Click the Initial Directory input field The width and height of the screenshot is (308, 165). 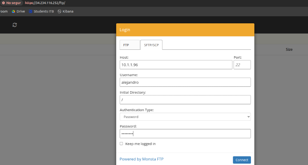185,99
